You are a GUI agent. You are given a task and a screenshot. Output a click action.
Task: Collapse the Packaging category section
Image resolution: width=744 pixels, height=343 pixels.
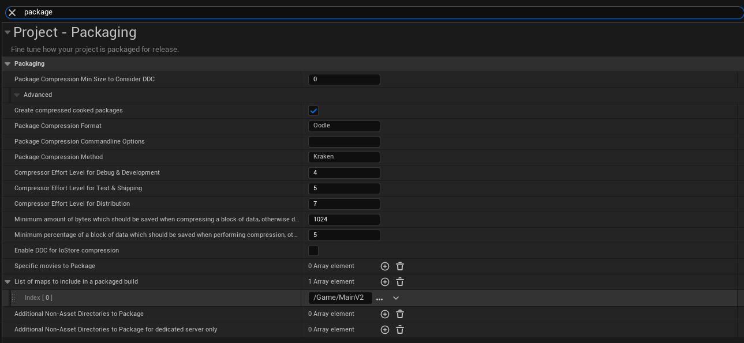(x=8, y=64)
